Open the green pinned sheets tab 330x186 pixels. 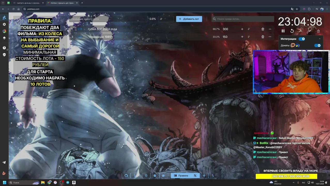(9, 3)
